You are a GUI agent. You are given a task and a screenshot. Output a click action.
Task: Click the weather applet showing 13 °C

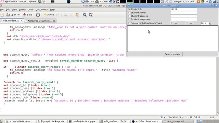click(90, 1)
